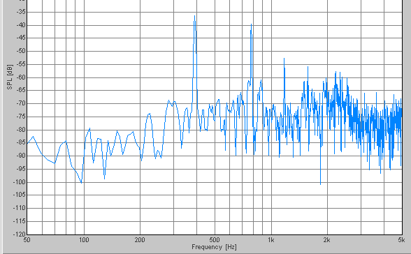Click the narrow peak just above 1k
The image size is (411, 254).
284,59
